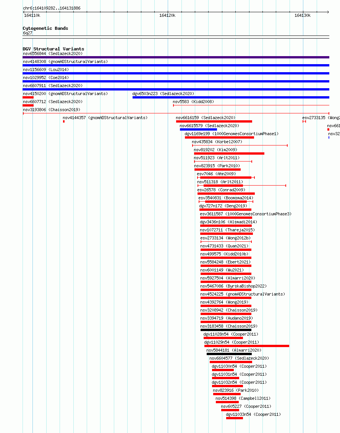
Task: Open nsv819202 (Kim2009) variant
Action: pyautogui.click(x=215, y=150)
